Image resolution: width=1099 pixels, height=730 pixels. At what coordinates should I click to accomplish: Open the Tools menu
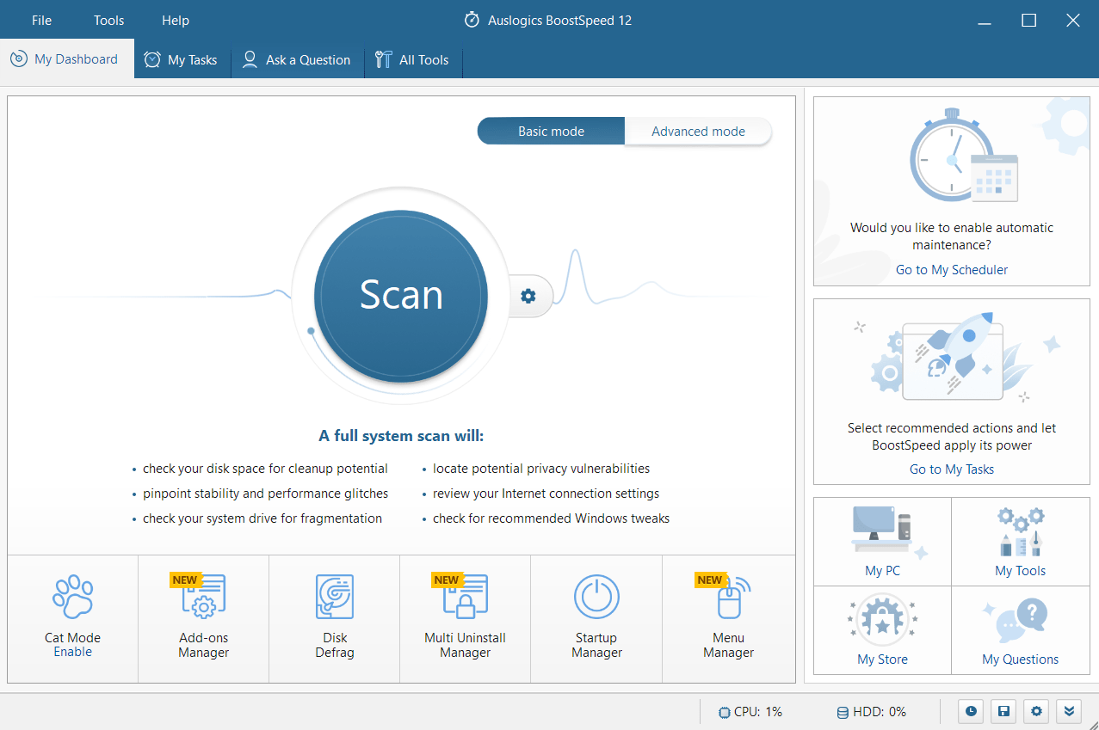(x=108, y=20)
